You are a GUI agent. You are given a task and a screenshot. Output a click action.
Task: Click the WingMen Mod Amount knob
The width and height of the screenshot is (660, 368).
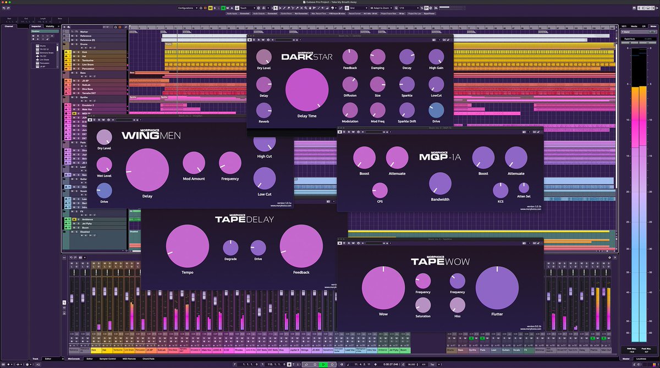pyautogui.click(x=194, y=163)
